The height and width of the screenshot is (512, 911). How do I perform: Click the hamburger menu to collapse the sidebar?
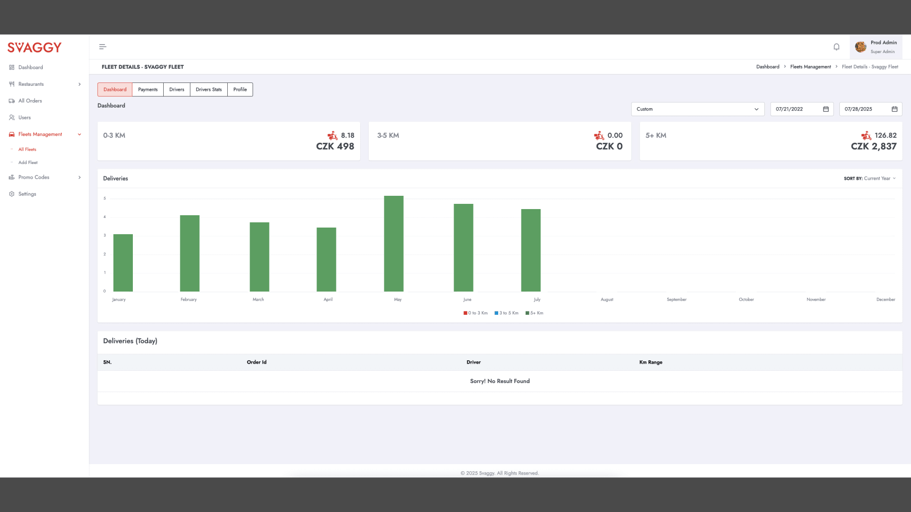point(102,46)
